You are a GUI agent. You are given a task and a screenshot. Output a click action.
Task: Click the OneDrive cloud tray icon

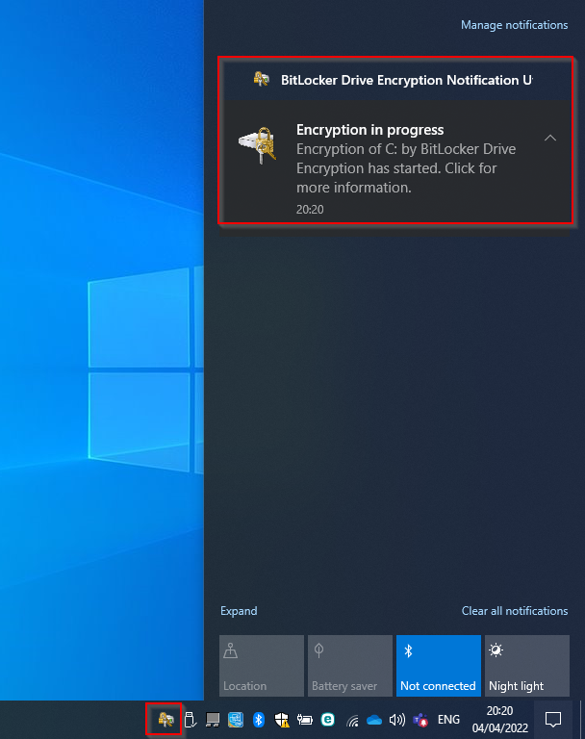pos(374,719)
